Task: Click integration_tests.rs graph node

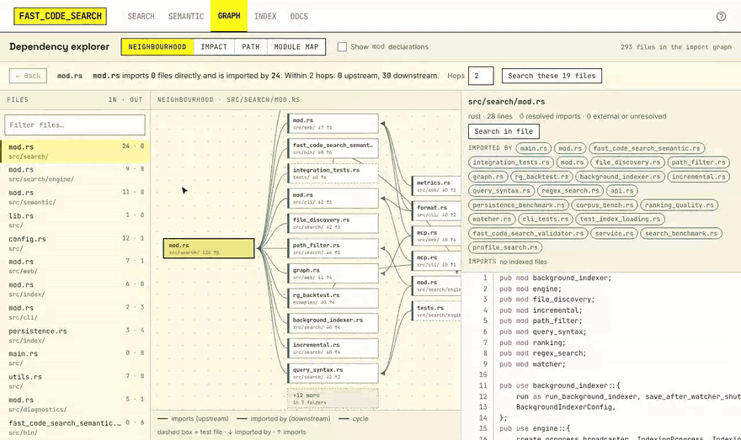Action: [333, 173]
